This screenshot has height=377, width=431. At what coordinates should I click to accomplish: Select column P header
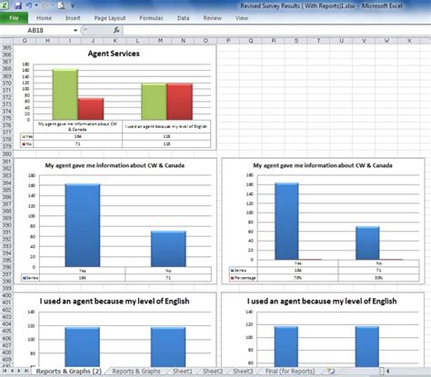[228, 41]
